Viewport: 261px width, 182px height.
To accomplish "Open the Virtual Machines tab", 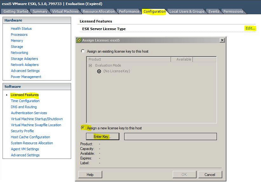I will (65, 11).
